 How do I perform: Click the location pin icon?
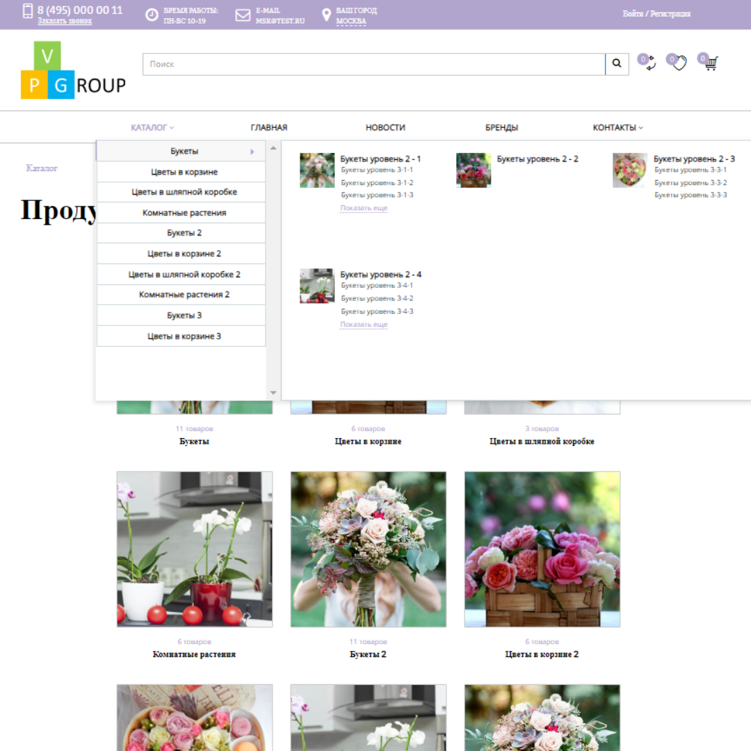point(327,15)
